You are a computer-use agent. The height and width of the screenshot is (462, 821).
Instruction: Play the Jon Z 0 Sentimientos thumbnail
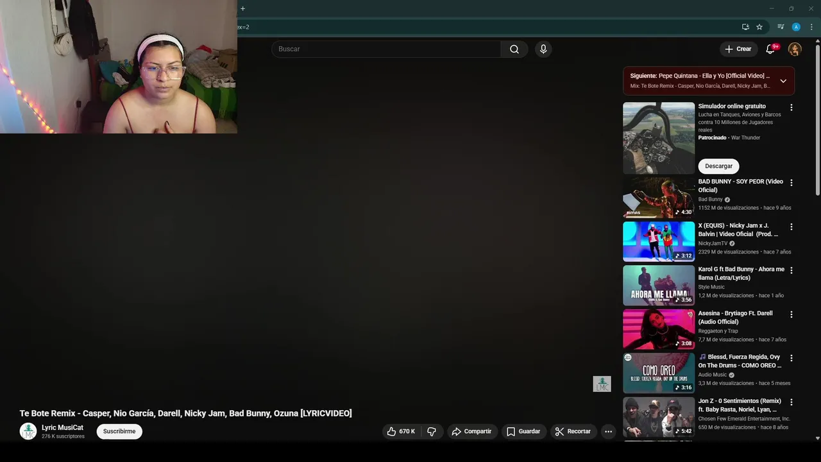point(659,417)
